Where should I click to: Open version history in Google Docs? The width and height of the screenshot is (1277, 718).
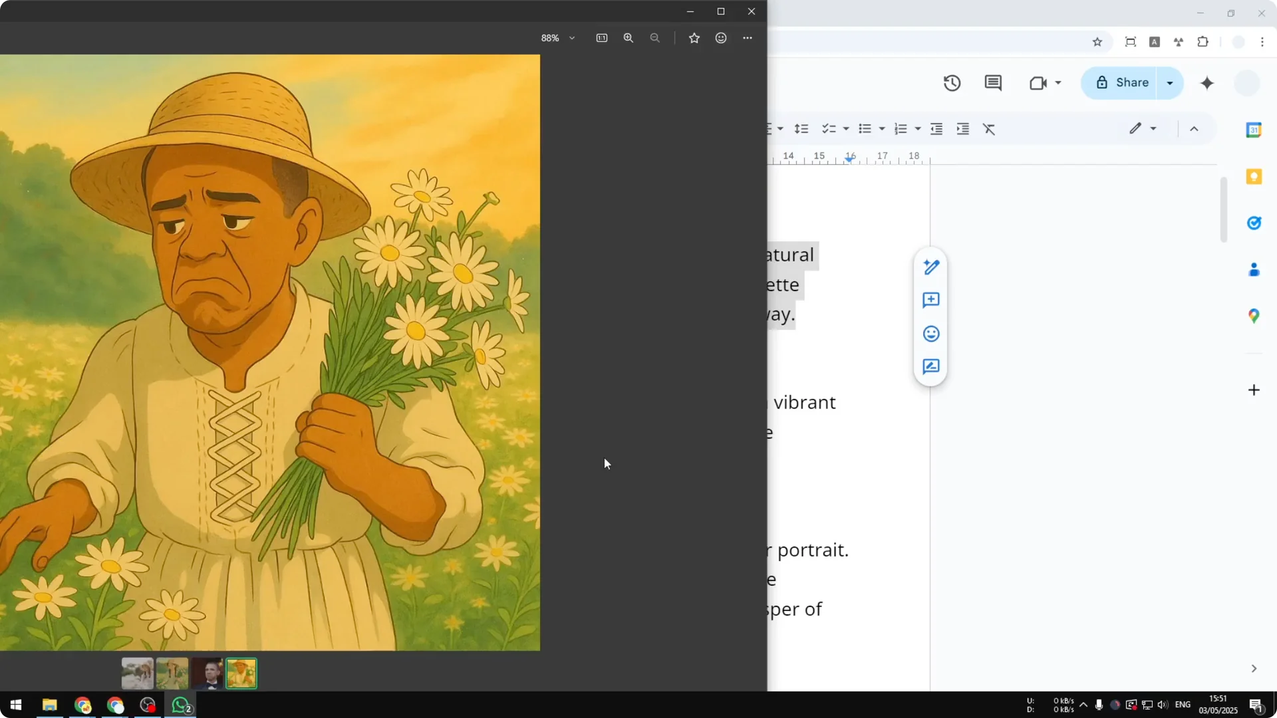[x=952, y=82]
